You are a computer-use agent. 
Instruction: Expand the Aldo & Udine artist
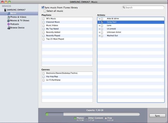click(x=100, y=19)
